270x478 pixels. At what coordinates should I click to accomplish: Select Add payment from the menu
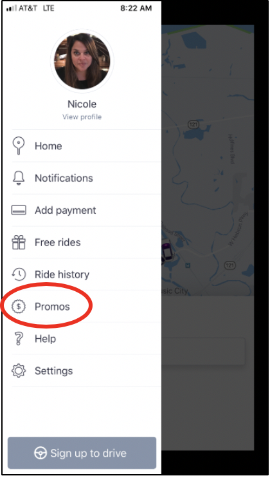coord(86,211)
